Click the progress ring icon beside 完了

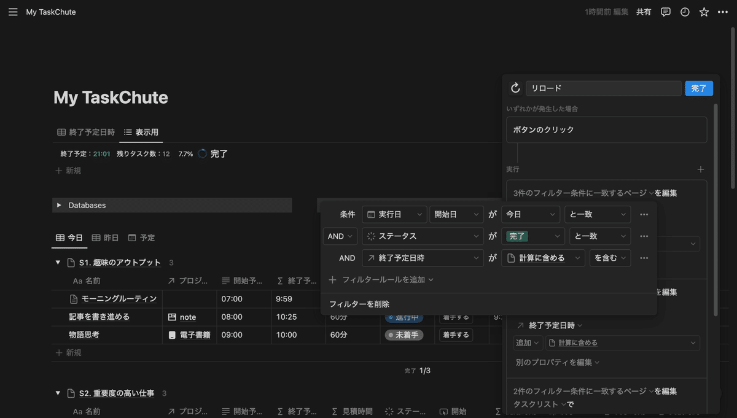click(203, 154)
